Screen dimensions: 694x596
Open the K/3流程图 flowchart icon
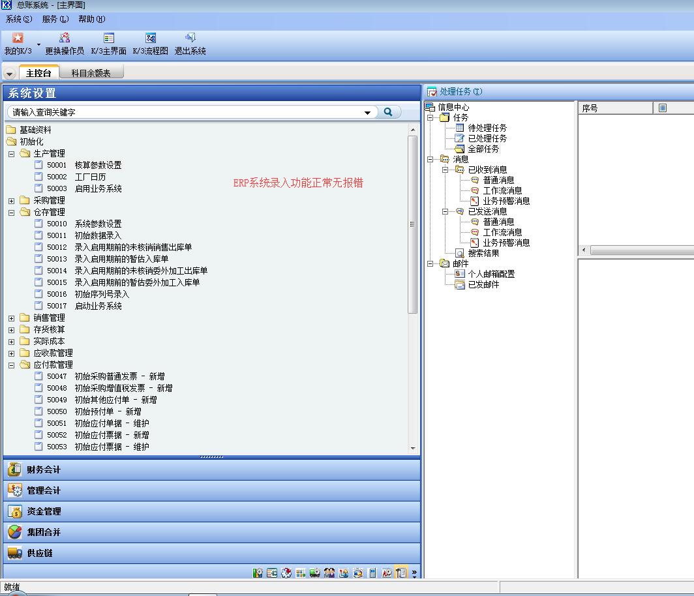[151, 44]
